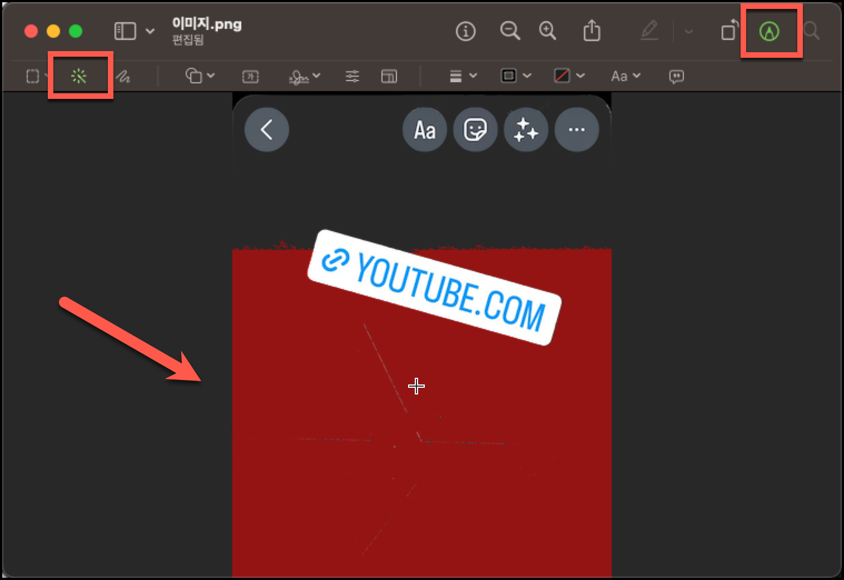Viewport: 844px width, 580px height.
Task: Expand border color dropdown chevron
Action: (x=527, y=76)
